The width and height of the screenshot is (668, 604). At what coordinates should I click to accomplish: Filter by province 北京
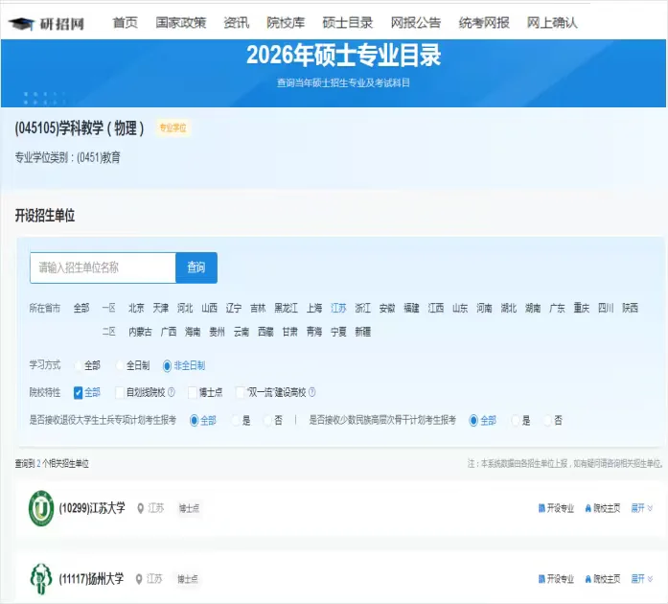136,308
